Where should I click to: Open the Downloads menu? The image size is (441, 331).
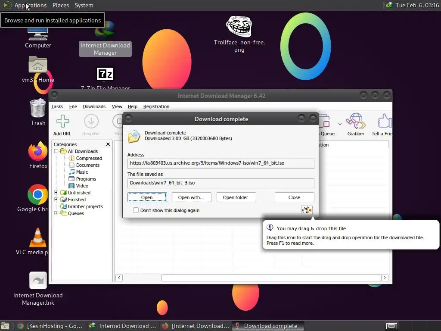click(x=94, y=106)
